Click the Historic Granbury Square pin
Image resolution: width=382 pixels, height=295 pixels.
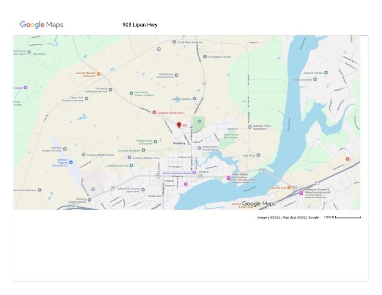194,173
